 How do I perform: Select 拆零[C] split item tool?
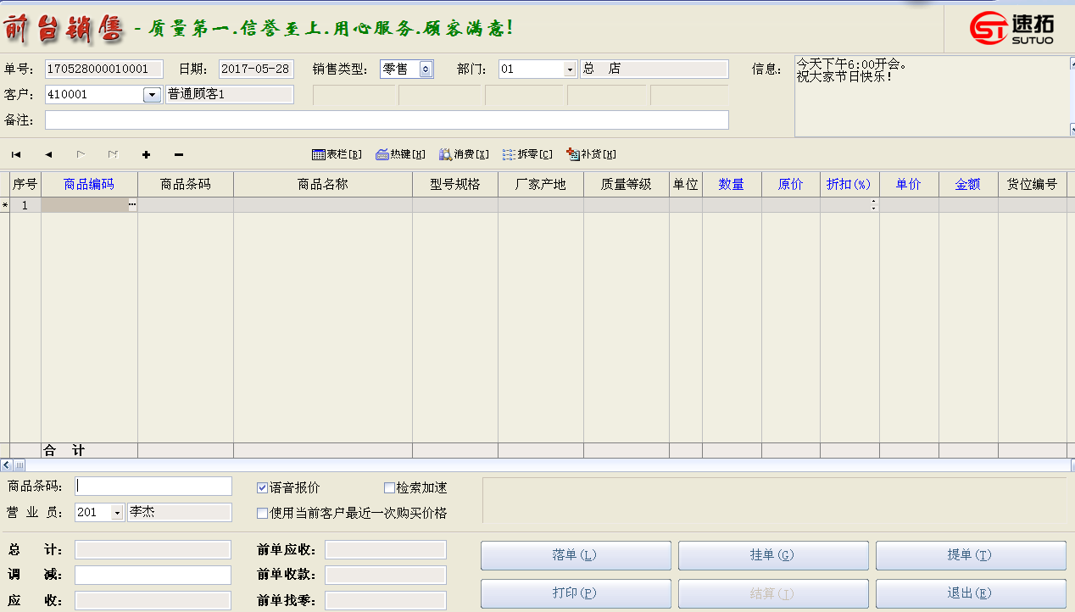(x=527, y=154)
